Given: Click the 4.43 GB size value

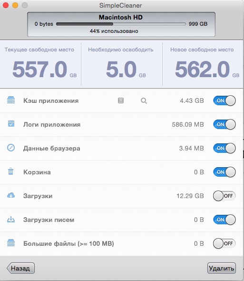Looking at the screenshot, I should click(x=192, y=100).
